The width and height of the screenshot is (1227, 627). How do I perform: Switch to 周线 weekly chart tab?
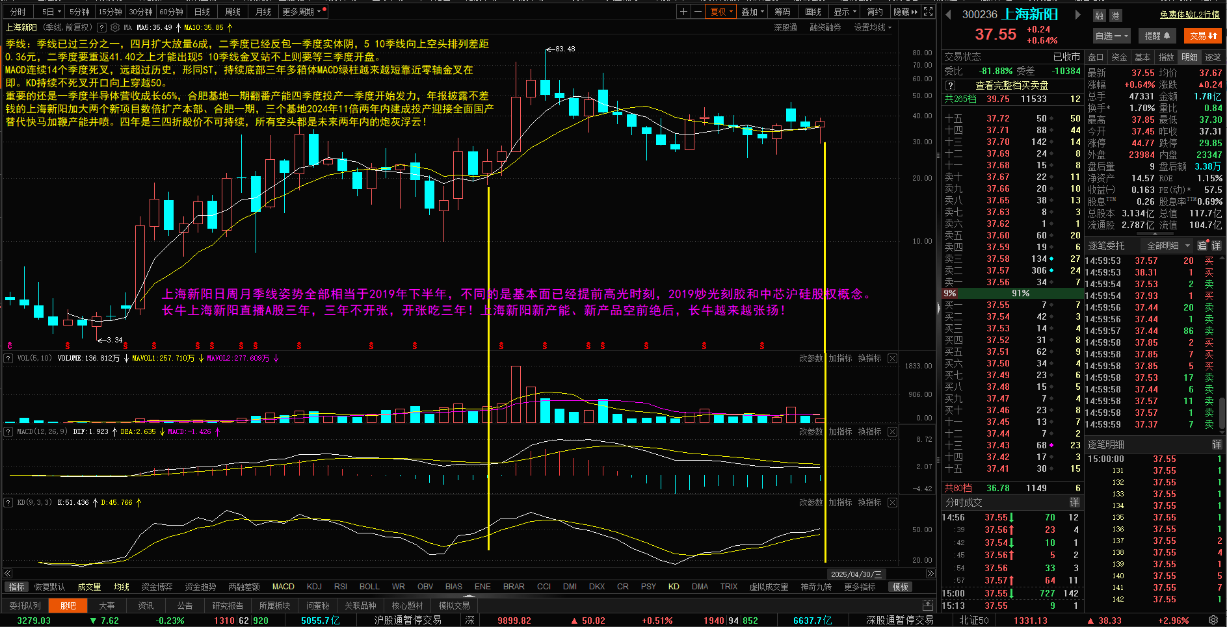coord(233,12)
